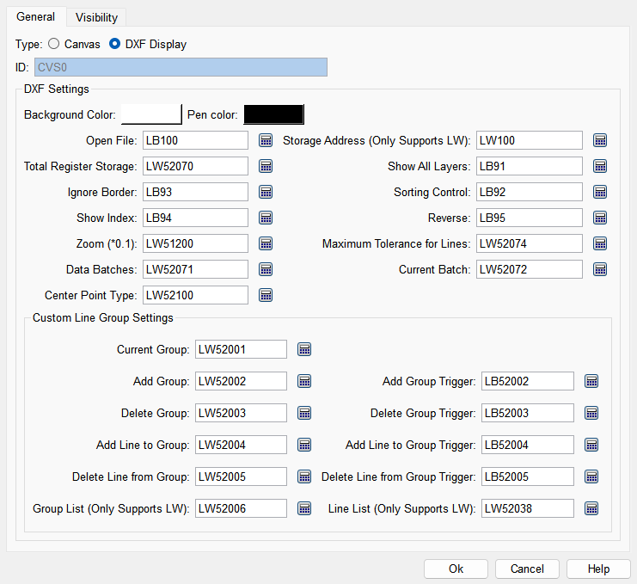Open address picker for Storage Address field
The height and width of the screenshot is (584, 637).
601,140
